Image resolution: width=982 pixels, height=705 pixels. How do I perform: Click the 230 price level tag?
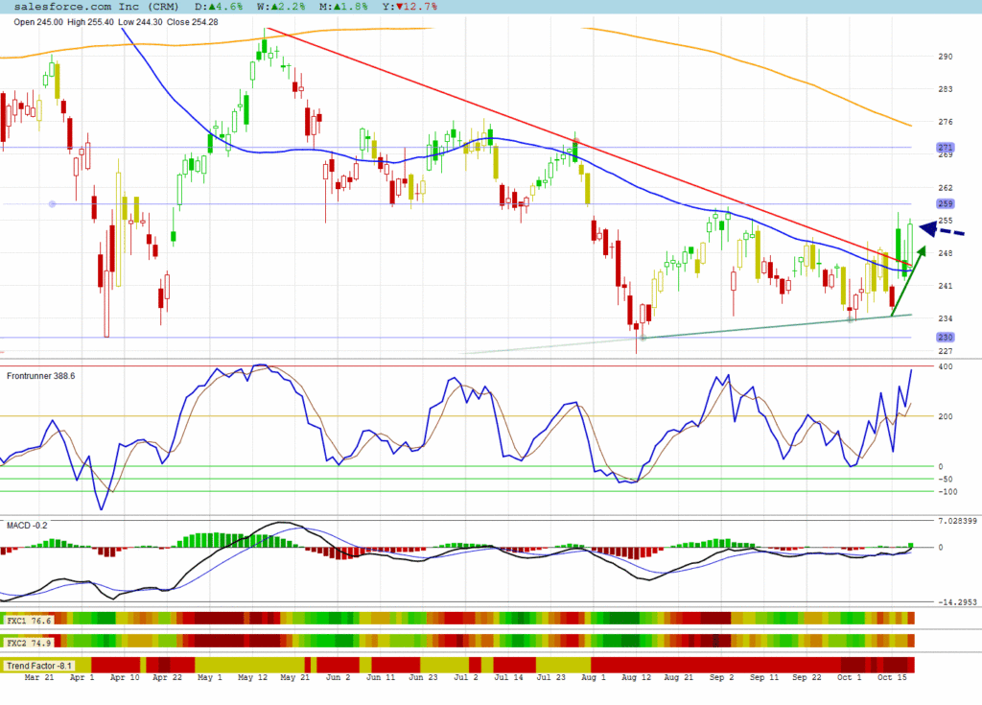point(945,337)
